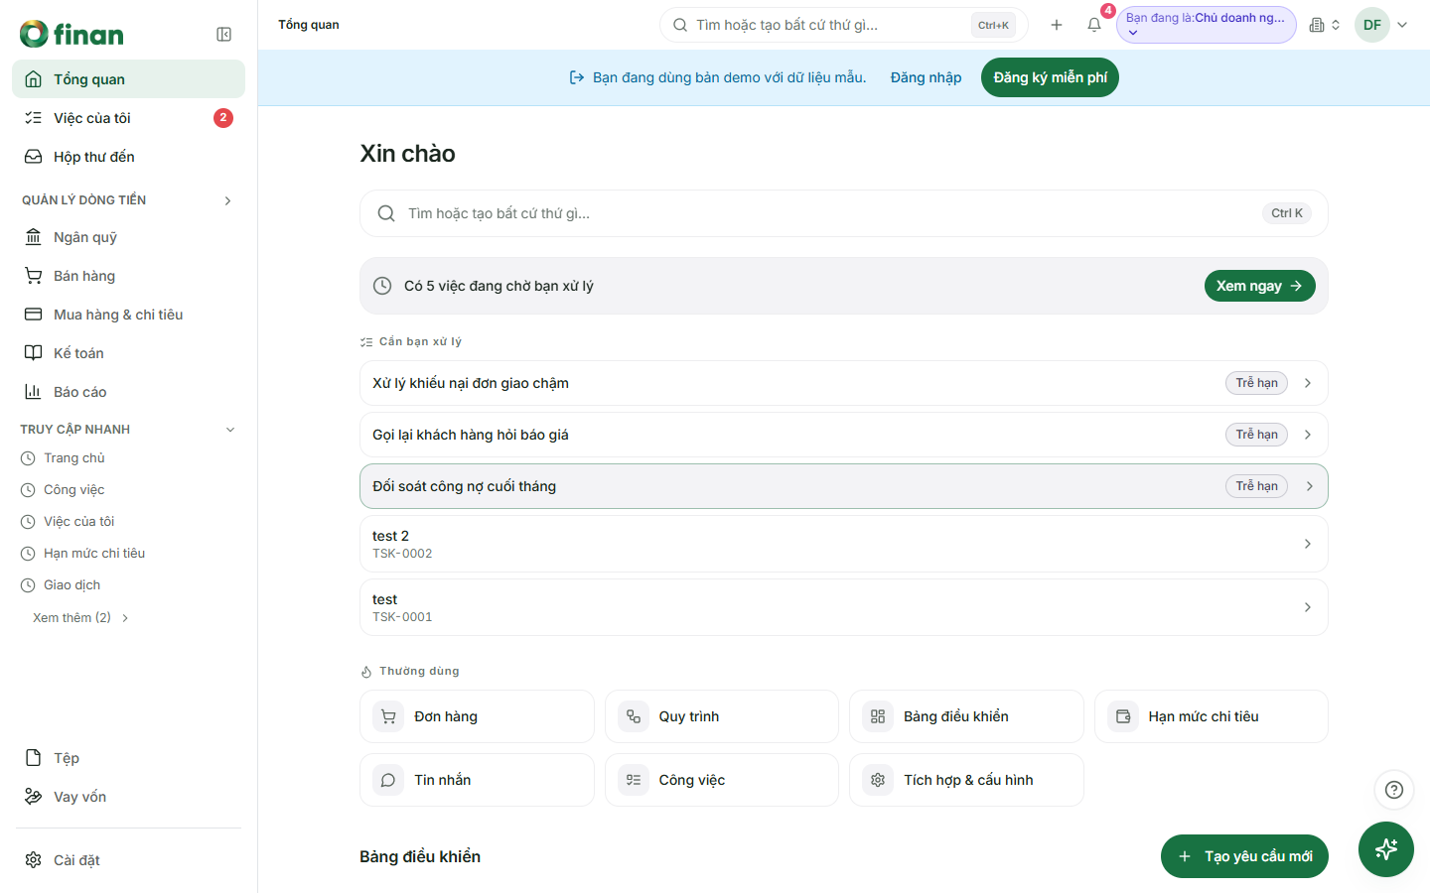Click chevron on TSK-0001 row
The image size is (1430, 893).
click(1308, 607)
